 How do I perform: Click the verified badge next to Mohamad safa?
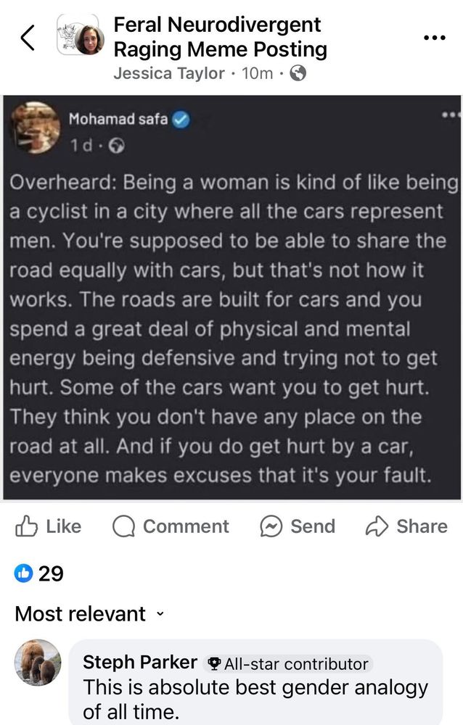click(x=181, y=120)
